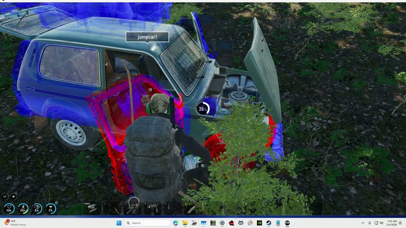Open the red-and-black taskbar app icon

click(232, 223)
